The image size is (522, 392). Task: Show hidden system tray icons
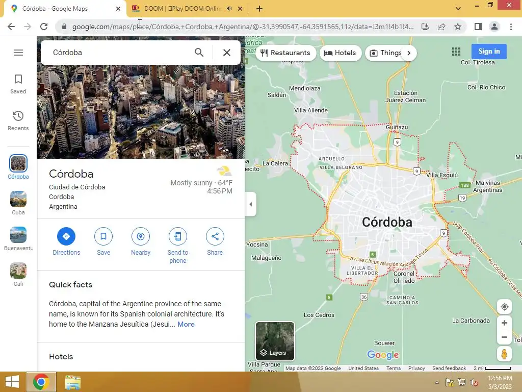[437, 382]
